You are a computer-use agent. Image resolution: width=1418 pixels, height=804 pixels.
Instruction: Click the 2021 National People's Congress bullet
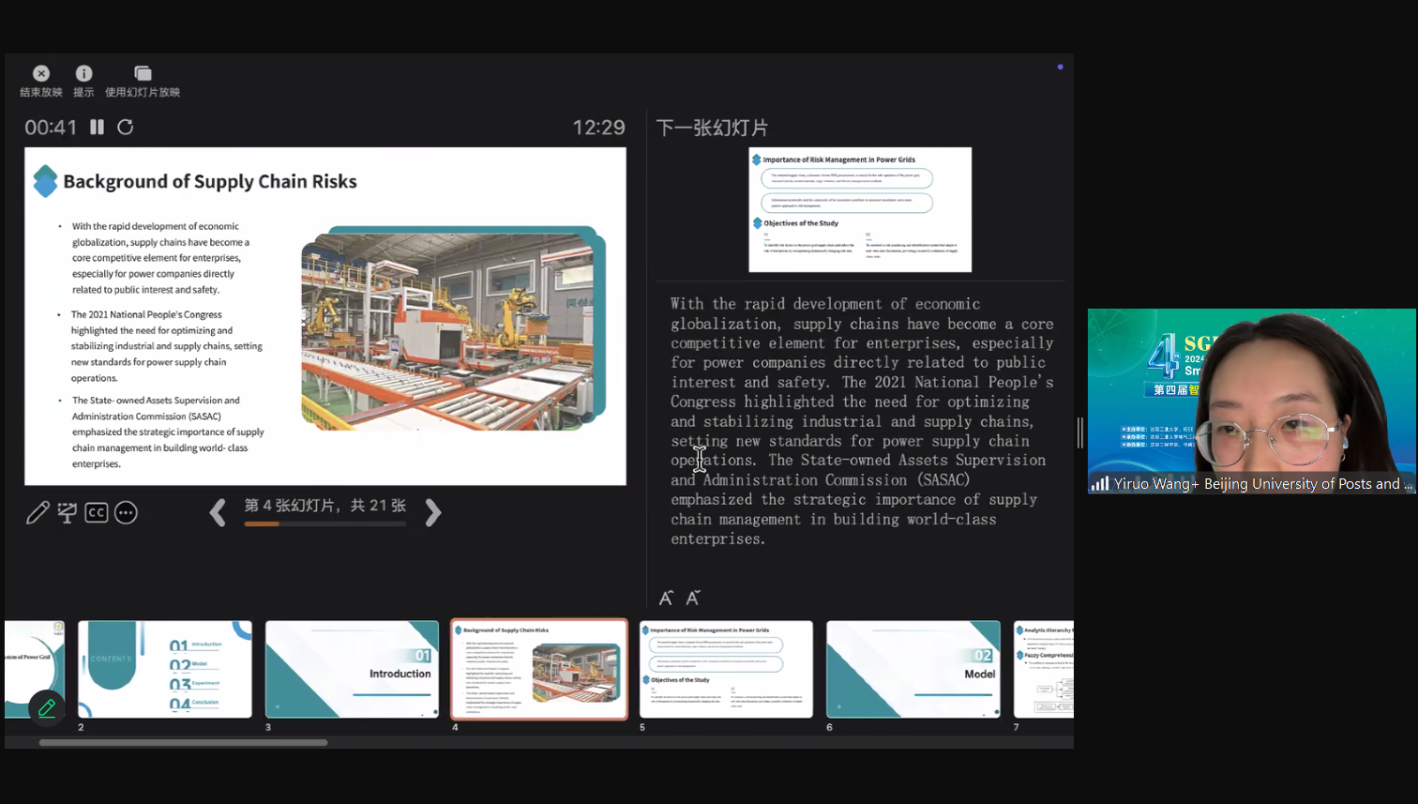click(x=166, y=346)
